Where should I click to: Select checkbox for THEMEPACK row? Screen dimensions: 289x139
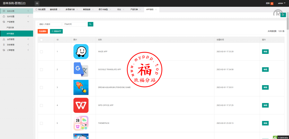tap(41, 123)
